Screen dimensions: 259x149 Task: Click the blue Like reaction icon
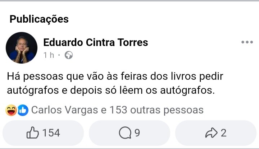click(x=23, y=110)
